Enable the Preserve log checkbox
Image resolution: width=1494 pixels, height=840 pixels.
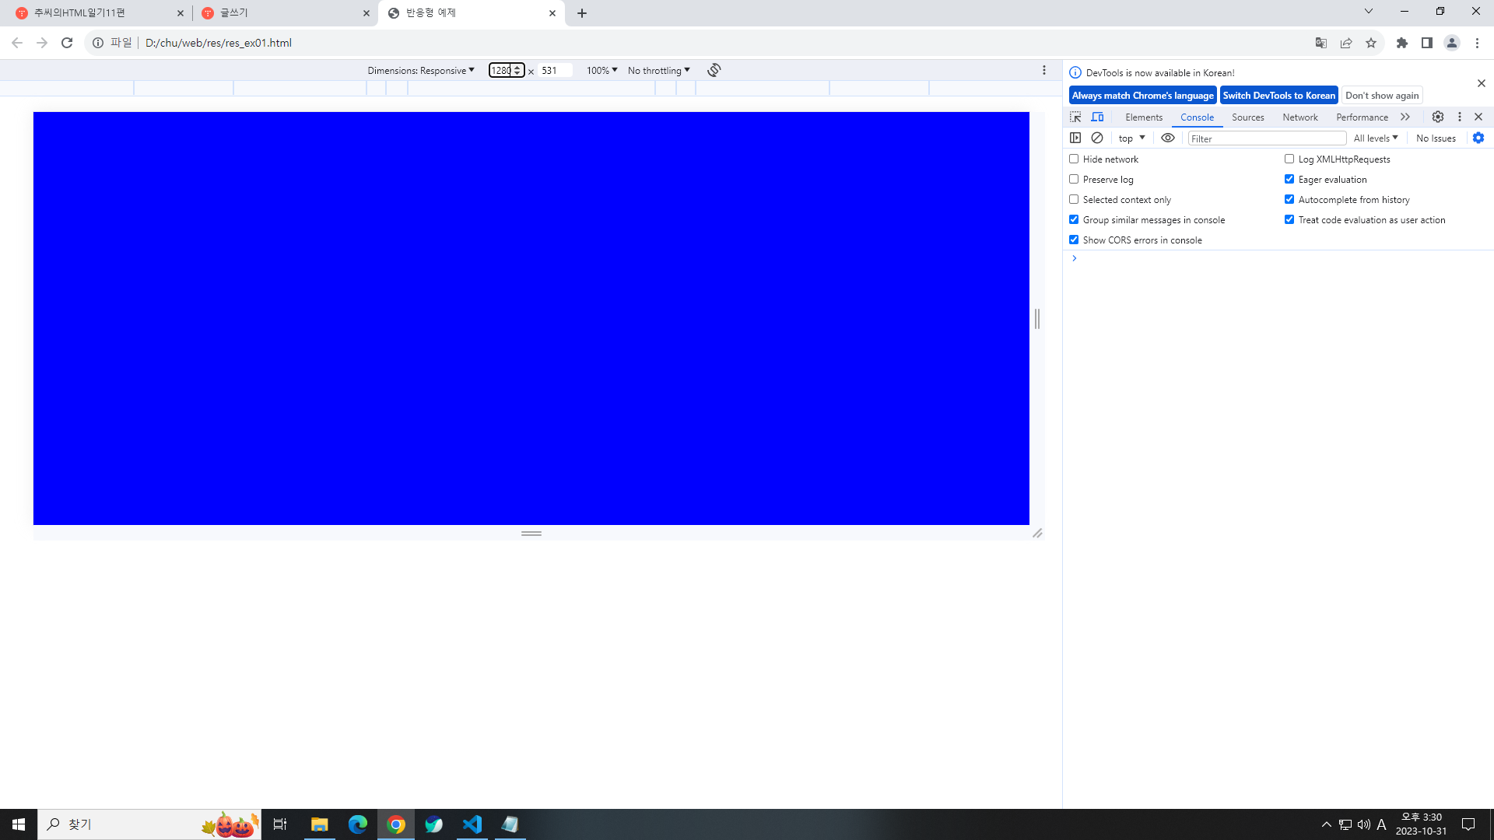[1074, 179]
